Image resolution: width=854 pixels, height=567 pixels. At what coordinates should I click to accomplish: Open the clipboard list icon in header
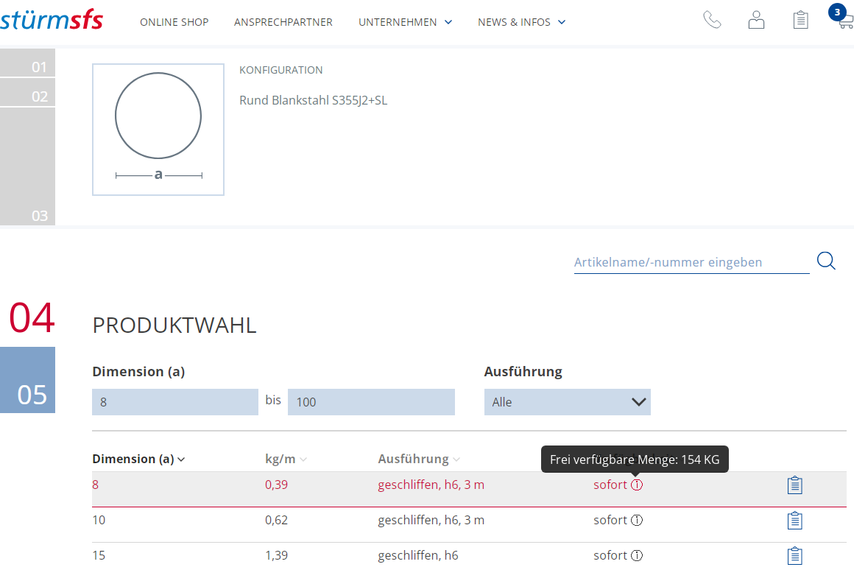point(800,20)
